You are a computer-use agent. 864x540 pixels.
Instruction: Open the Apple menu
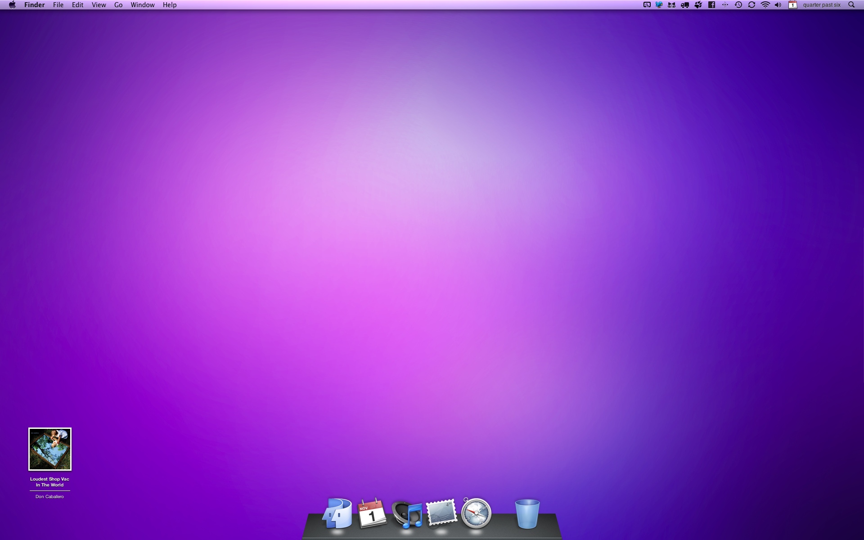point(12,5)
